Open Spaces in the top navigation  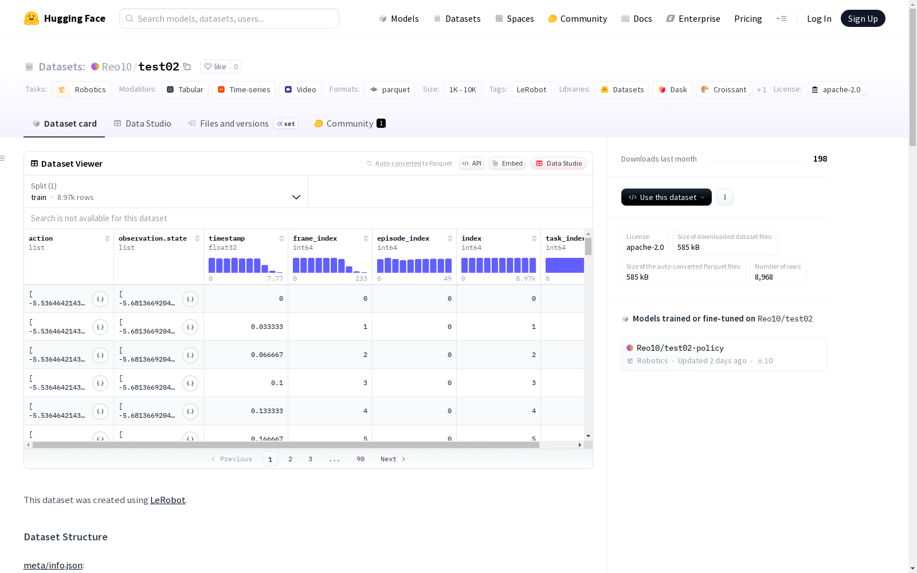click(515, 18)
